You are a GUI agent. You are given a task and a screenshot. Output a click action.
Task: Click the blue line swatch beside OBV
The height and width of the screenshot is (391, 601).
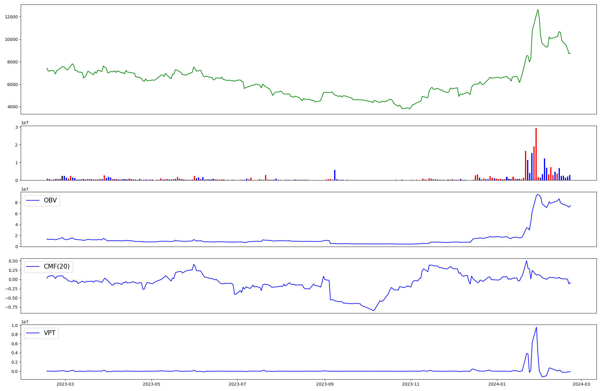coord(33,201)
